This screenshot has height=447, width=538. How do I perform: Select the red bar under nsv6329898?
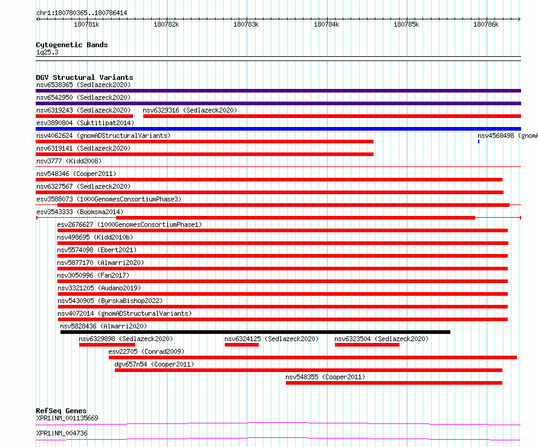pos(107,345)
